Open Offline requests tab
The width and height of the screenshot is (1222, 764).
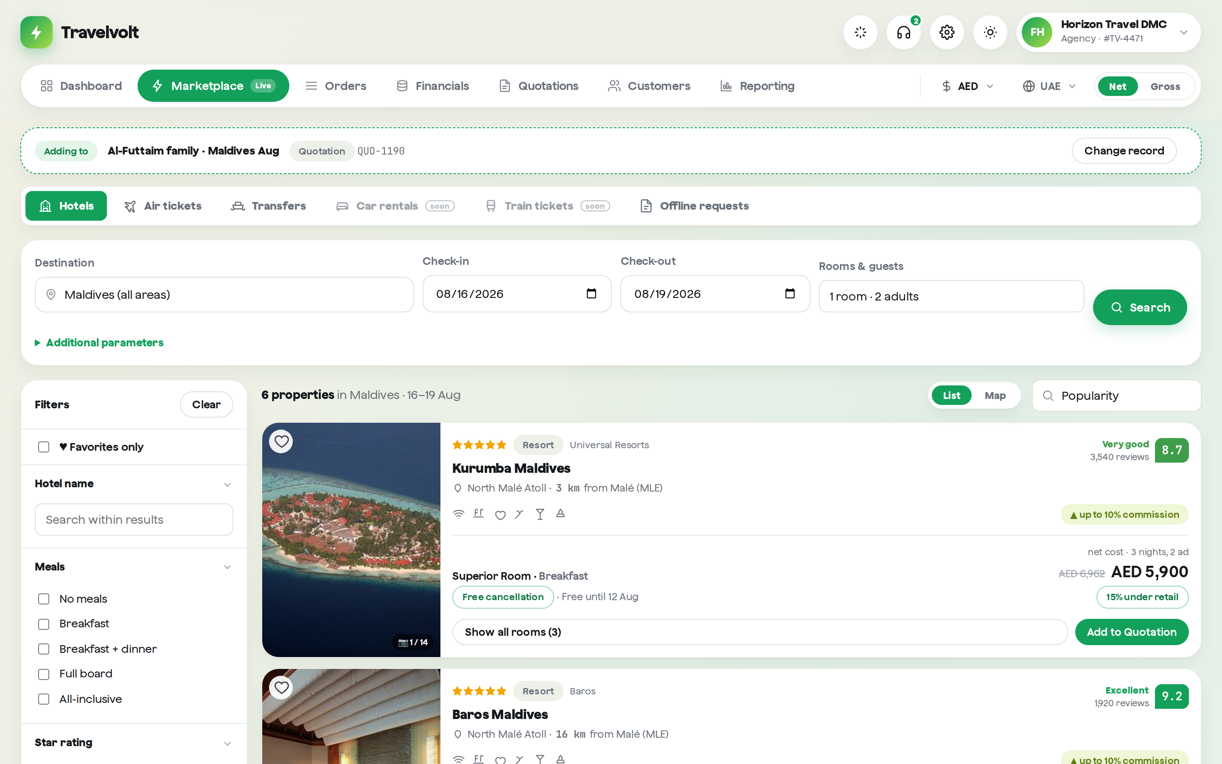[x=694, y=206]
